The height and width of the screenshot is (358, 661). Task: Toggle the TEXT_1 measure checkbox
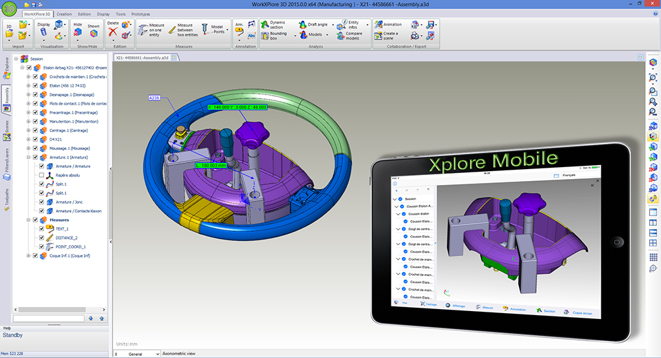click(x=41, y=229)
